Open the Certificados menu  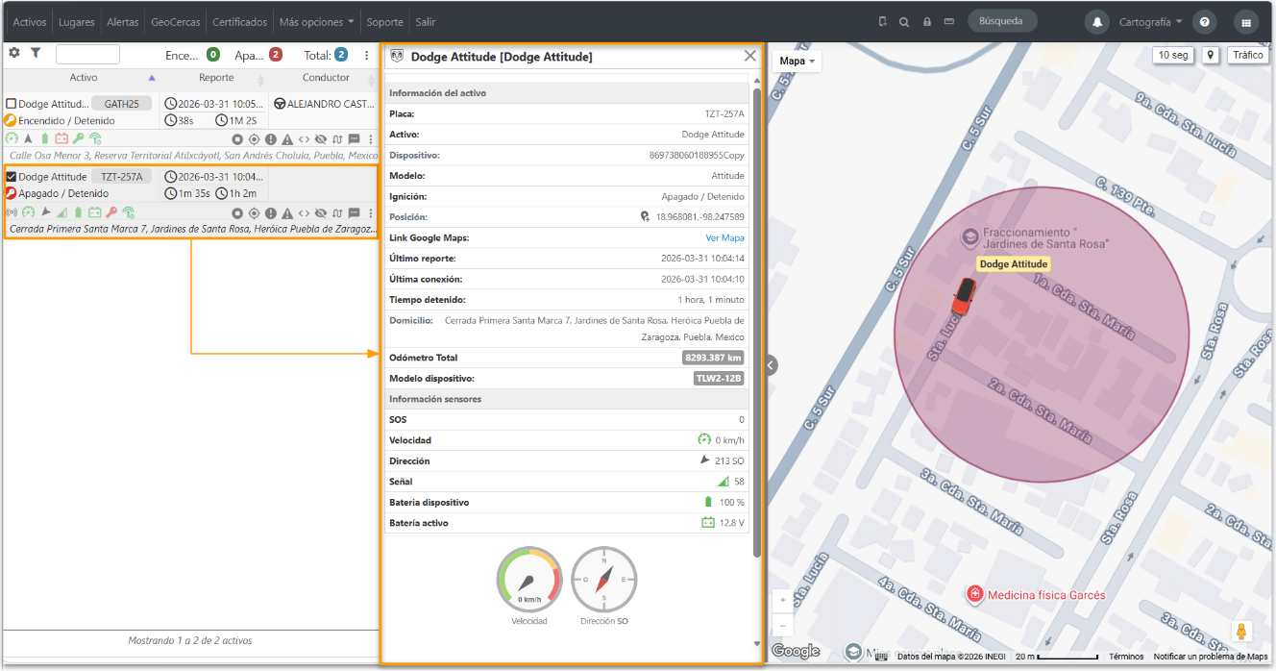(x=239, y=22)
